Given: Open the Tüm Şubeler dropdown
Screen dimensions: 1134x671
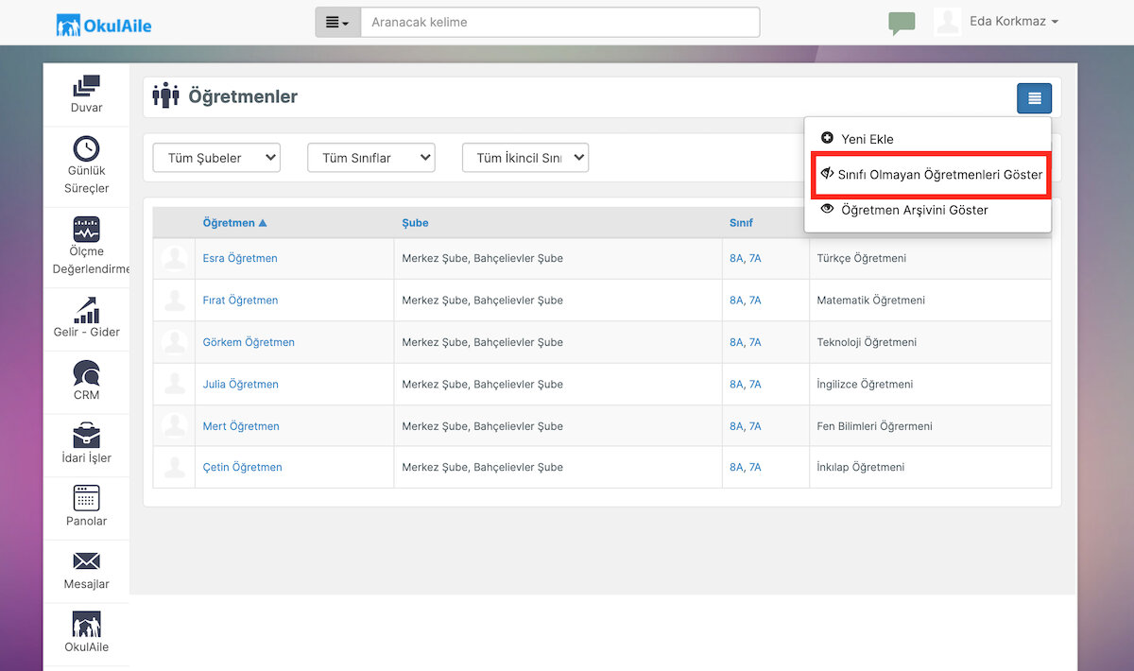Looking at the screenshot, I should click(x=216, y=158).
